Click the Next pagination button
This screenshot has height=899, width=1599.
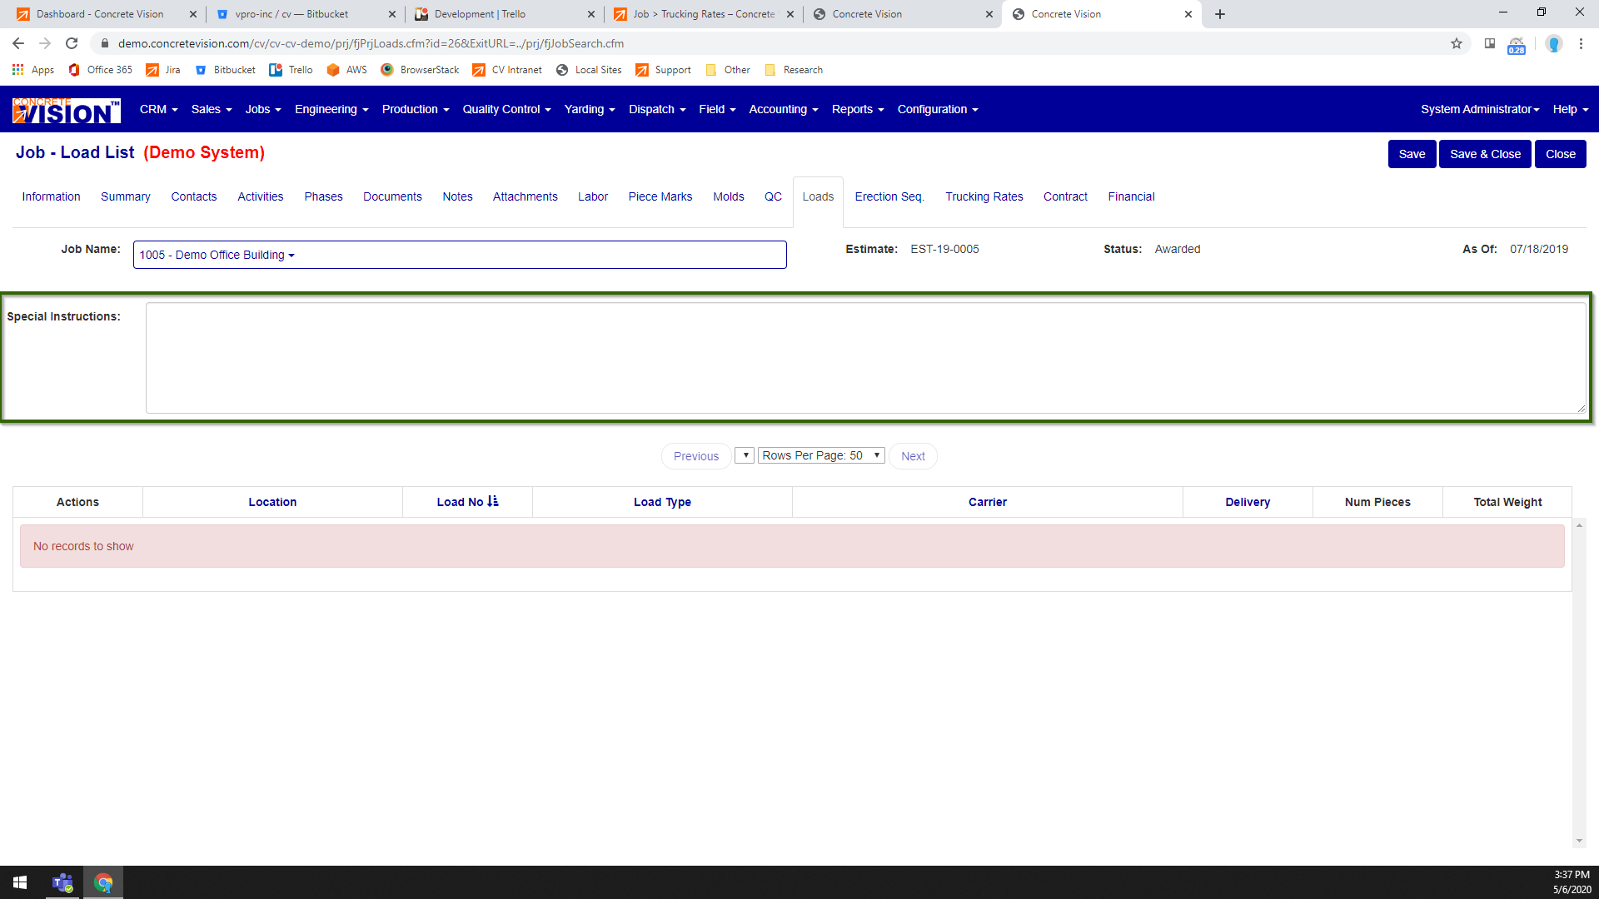(x=913, y=456)
